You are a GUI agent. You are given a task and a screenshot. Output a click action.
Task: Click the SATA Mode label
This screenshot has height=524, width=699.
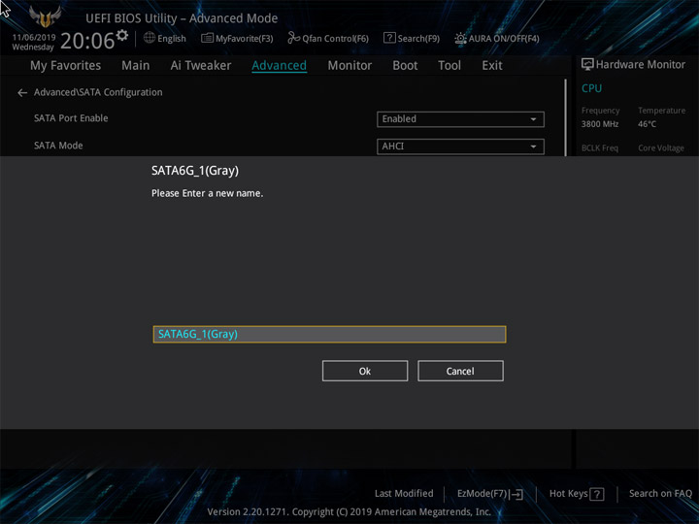(58, 146)
